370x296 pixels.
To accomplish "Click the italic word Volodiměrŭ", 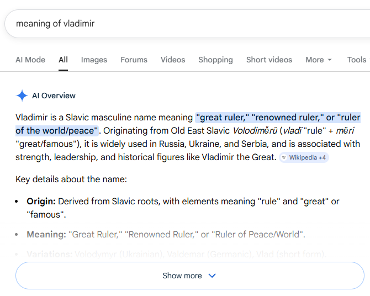I will [x=255, y=131].
